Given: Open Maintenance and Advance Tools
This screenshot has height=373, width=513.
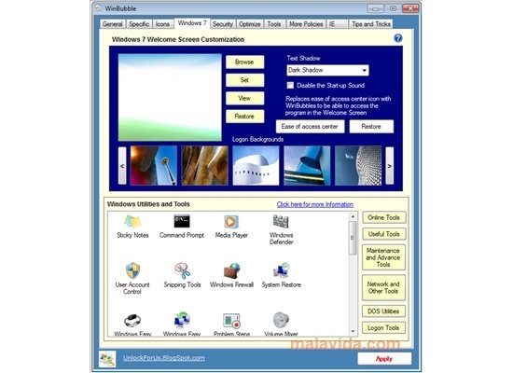Looking at the screenshot, I should (x=383, y=257).
